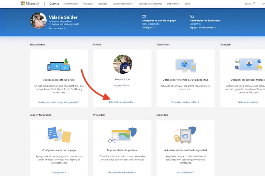This screenshot has height=176, width=265.
Task: Open the Seguridad menu item
Action: pos(102,4)
